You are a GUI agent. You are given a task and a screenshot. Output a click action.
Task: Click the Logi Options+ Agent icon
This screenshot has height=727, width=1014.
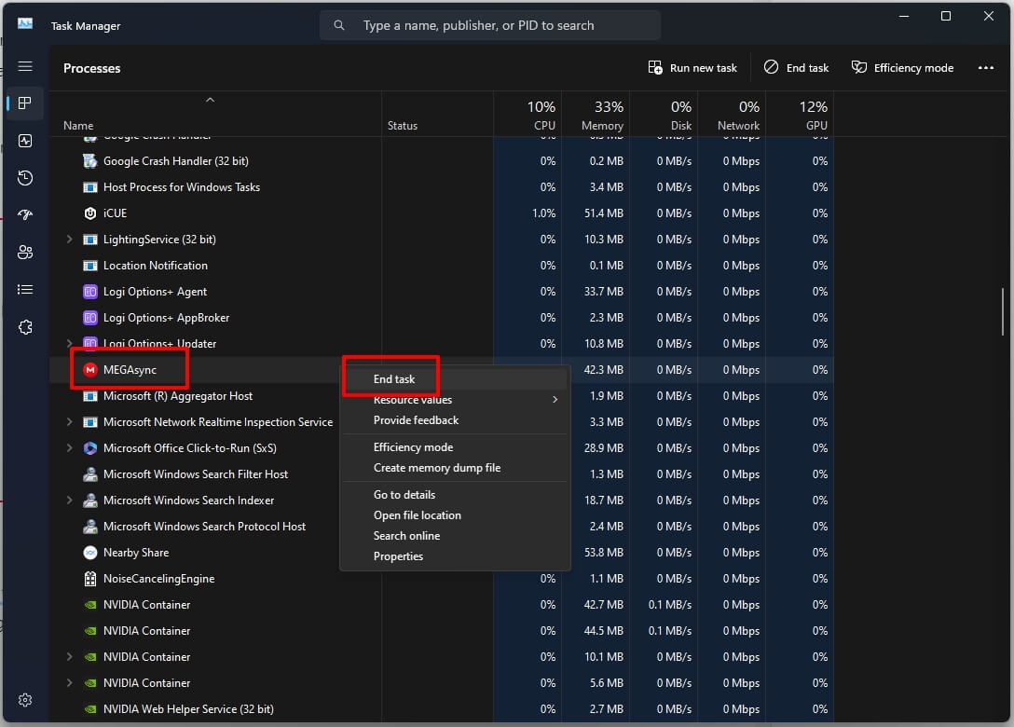pyautogui.click(x=90, y=292)
